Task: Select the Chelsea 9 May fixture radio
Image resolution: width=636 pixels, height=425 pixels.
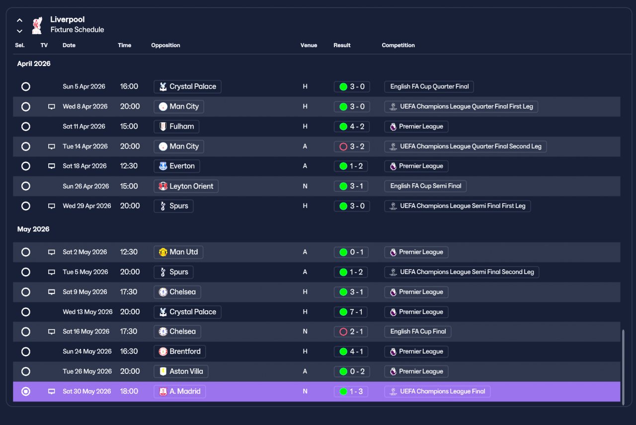Action: click(26, 292)
